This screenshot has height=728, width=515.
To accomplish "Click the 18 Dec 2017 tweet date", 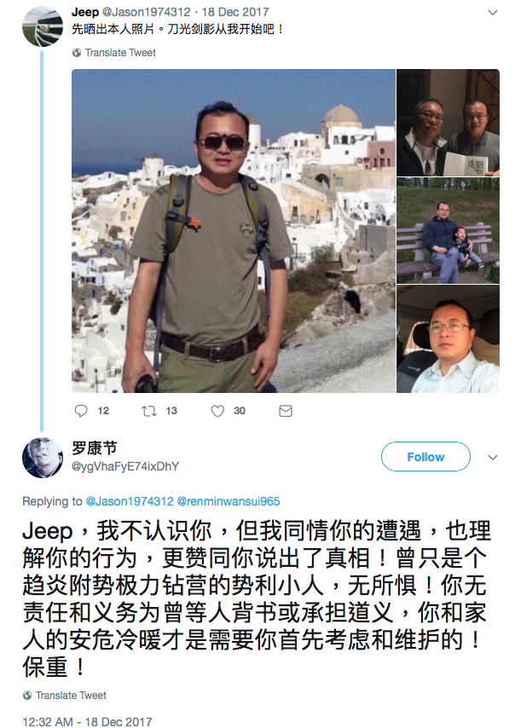I will coord(235,12).
